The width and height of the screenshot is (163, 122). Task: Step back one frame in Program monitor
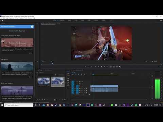(98, 67)
